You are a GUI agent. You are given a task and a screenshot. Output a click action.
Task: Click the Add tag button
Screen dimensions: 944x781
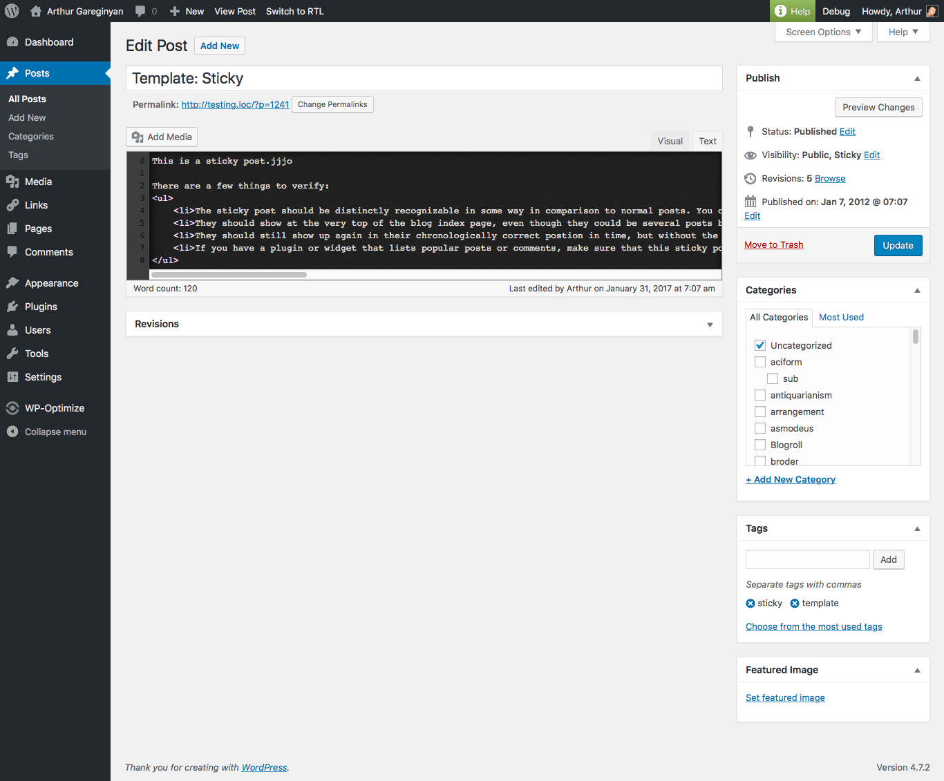click(889, 559)
